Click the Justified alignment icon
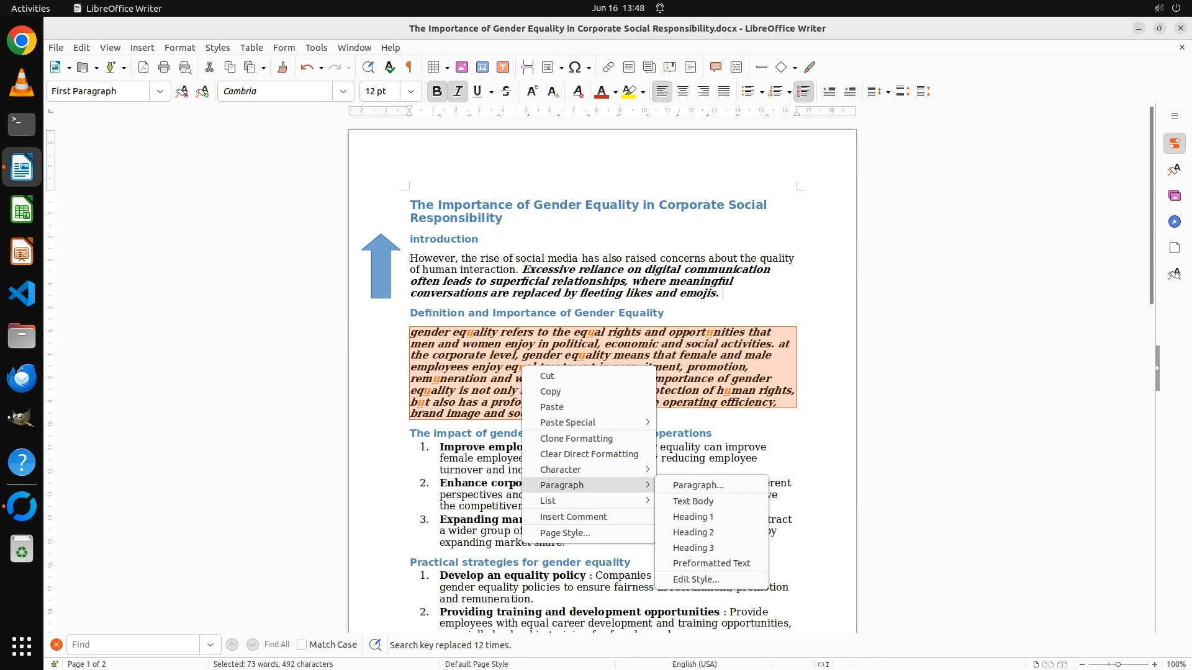Viewport: 1192px width, 670px height. coord(724,92)
